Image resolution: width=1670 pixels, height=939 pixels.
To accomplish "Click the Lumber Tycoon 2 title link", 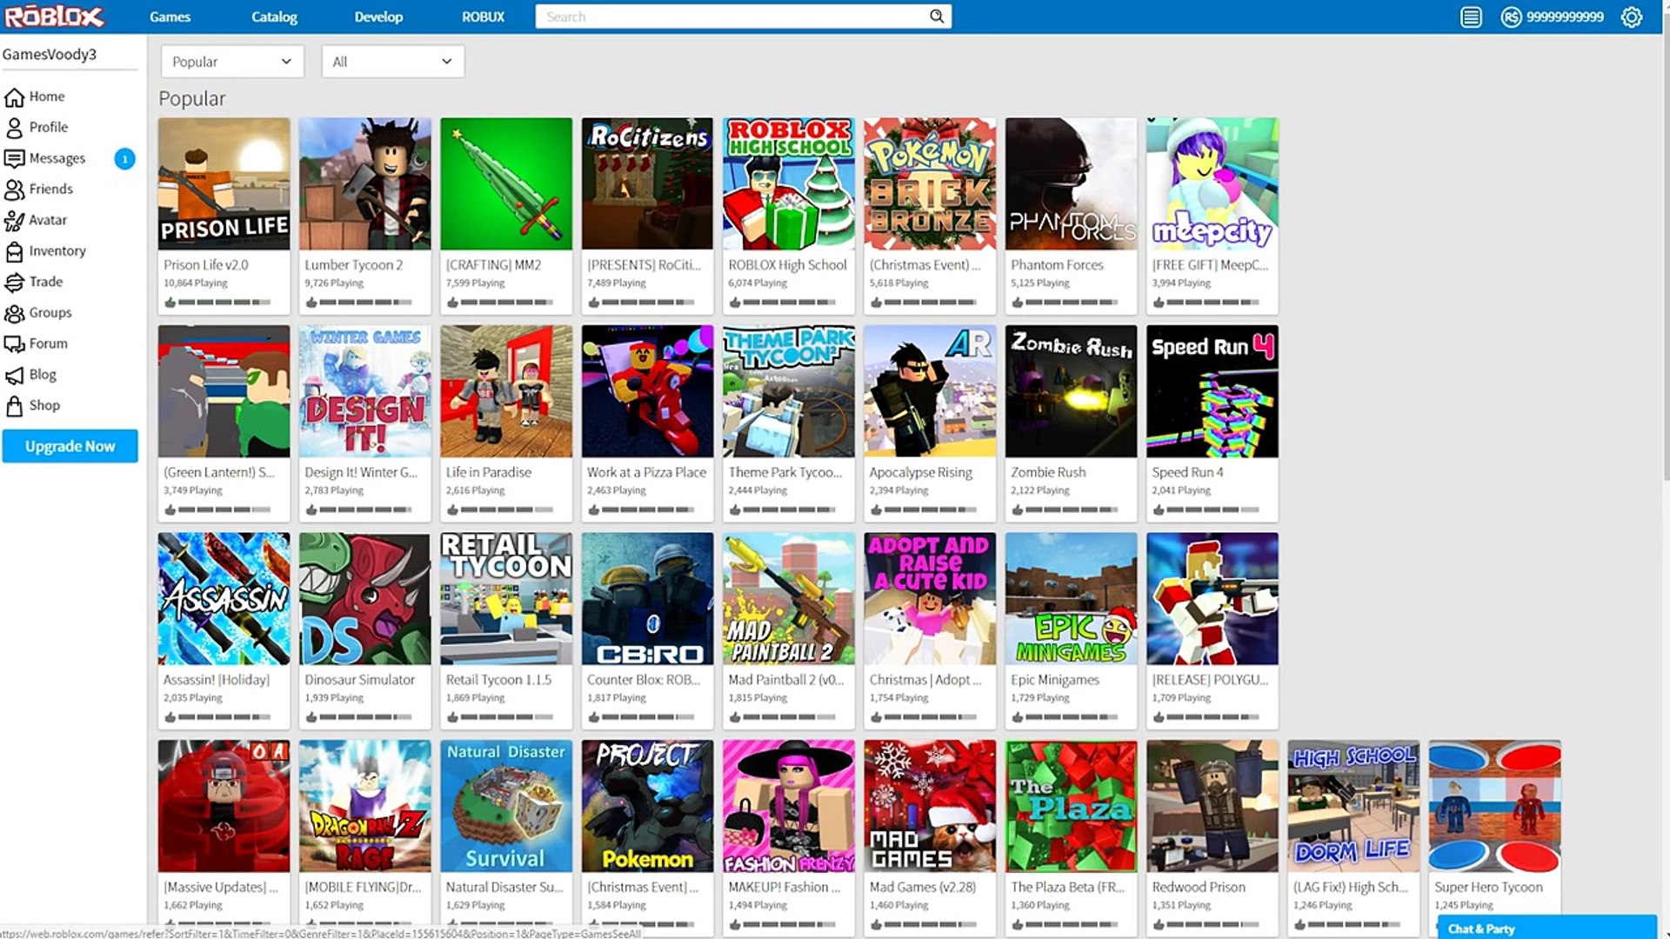I will (x=353, y=264).
